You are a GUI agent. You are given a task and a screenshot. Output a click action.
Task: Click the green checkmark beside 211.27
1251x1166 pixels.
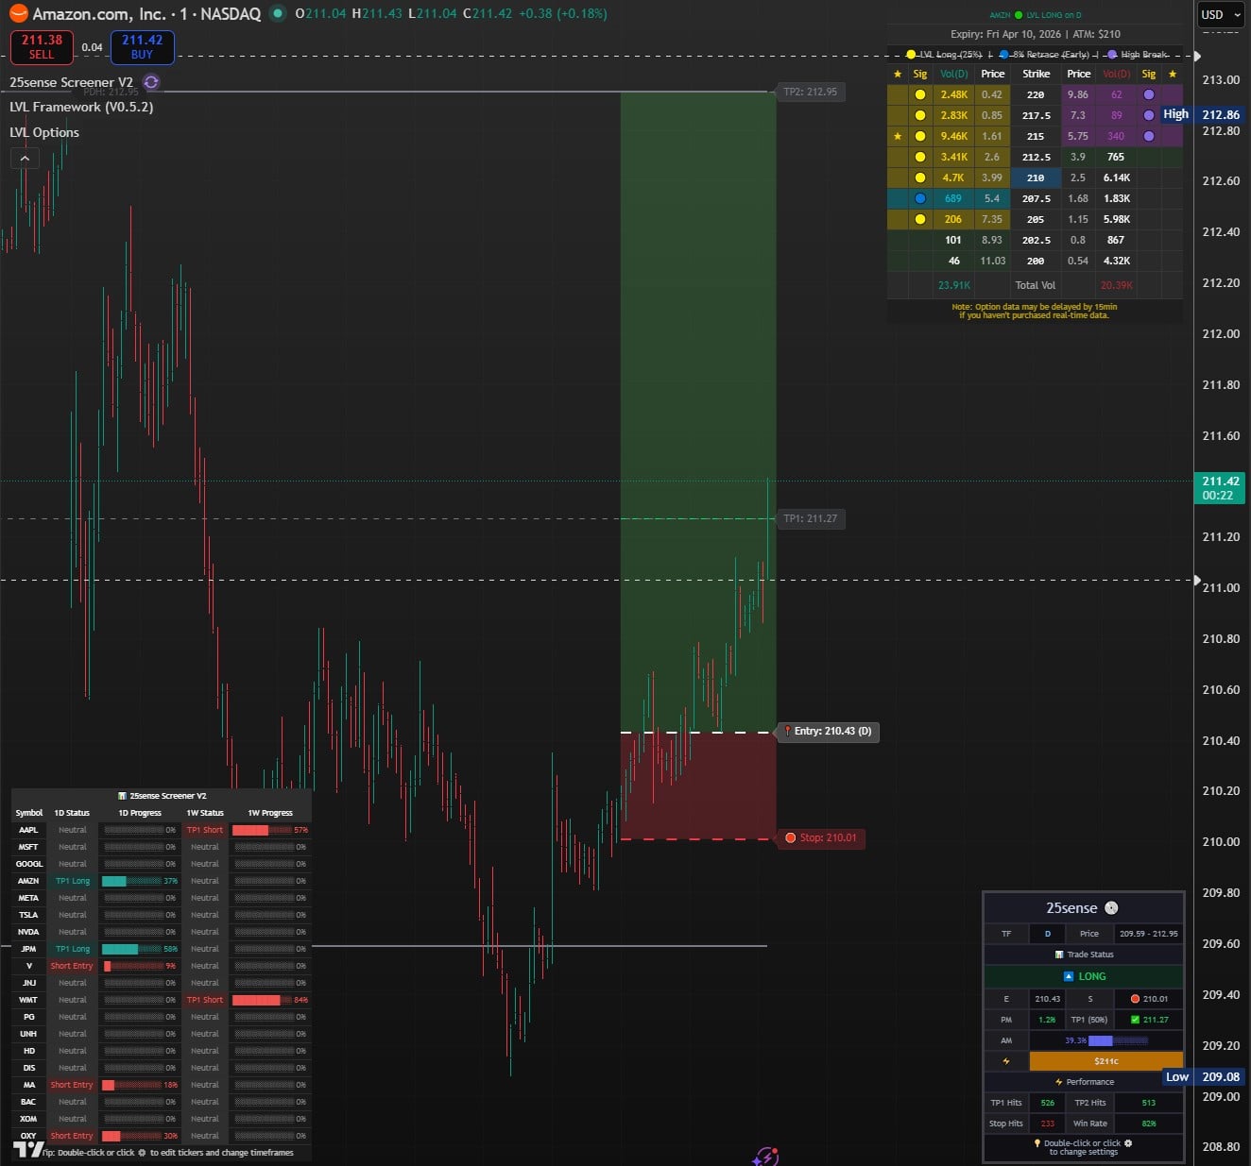tap(1135, 1019)
